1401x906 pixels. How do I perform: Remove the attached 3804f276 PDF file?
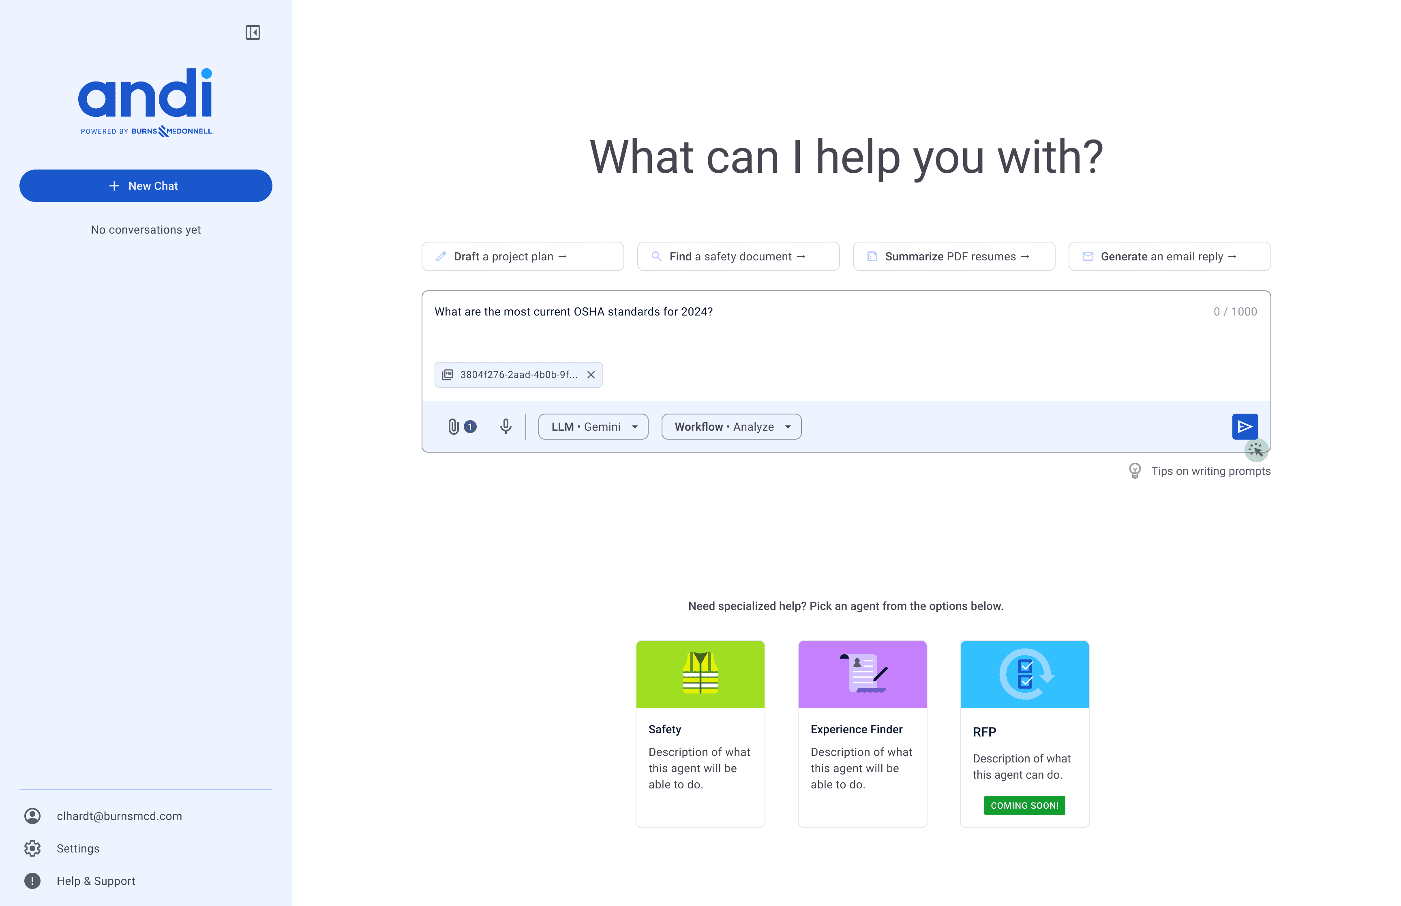point(591,375)
